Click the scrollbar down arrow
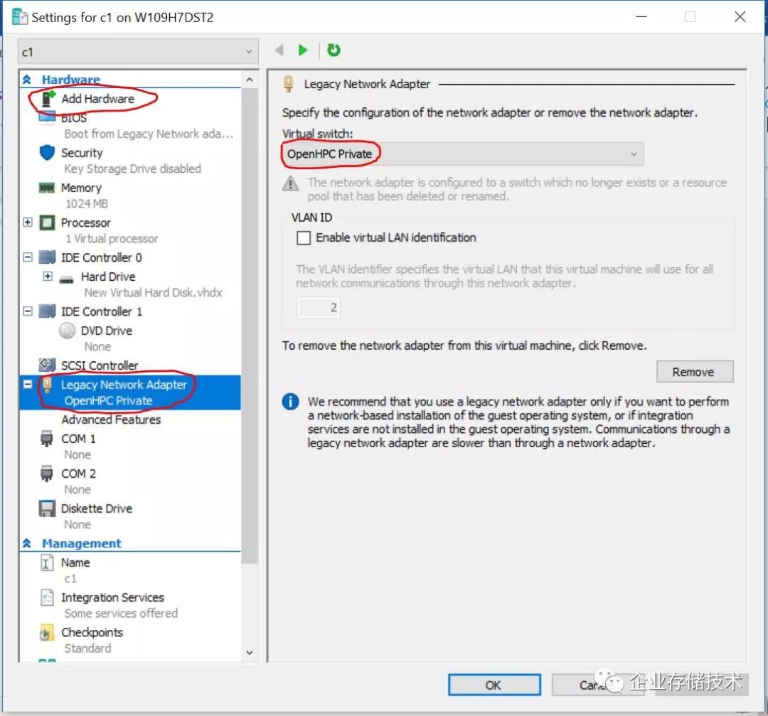 [x=250, y=652]
